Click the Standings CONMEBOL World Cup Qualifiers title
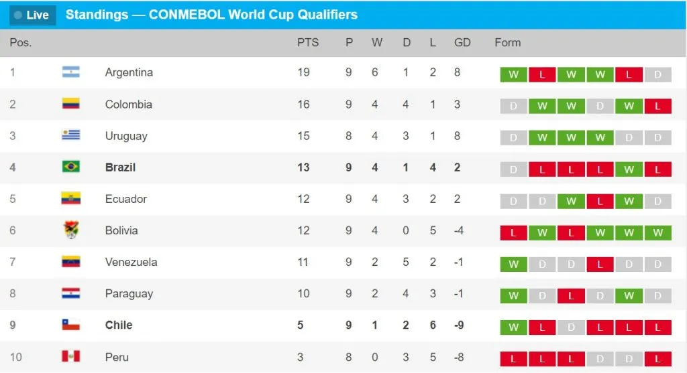This screenshot has height=373, width=687. coord(211,15)
